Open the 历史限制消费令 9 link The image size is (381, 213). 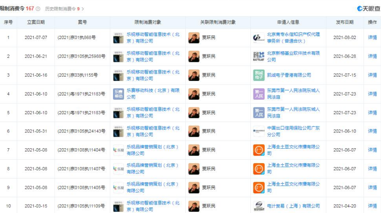[62, 9]
